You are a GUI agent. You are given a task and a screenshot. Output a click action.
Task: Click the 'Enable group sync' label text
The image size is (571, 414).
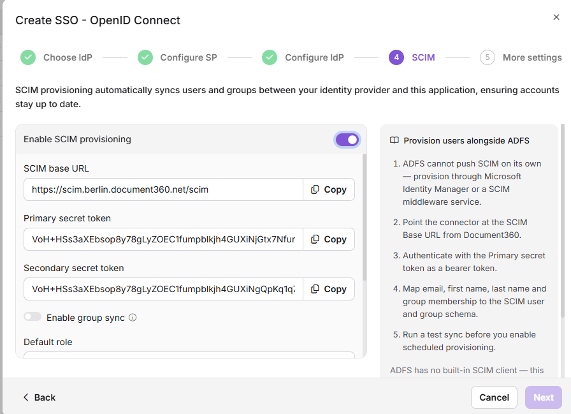85,318
